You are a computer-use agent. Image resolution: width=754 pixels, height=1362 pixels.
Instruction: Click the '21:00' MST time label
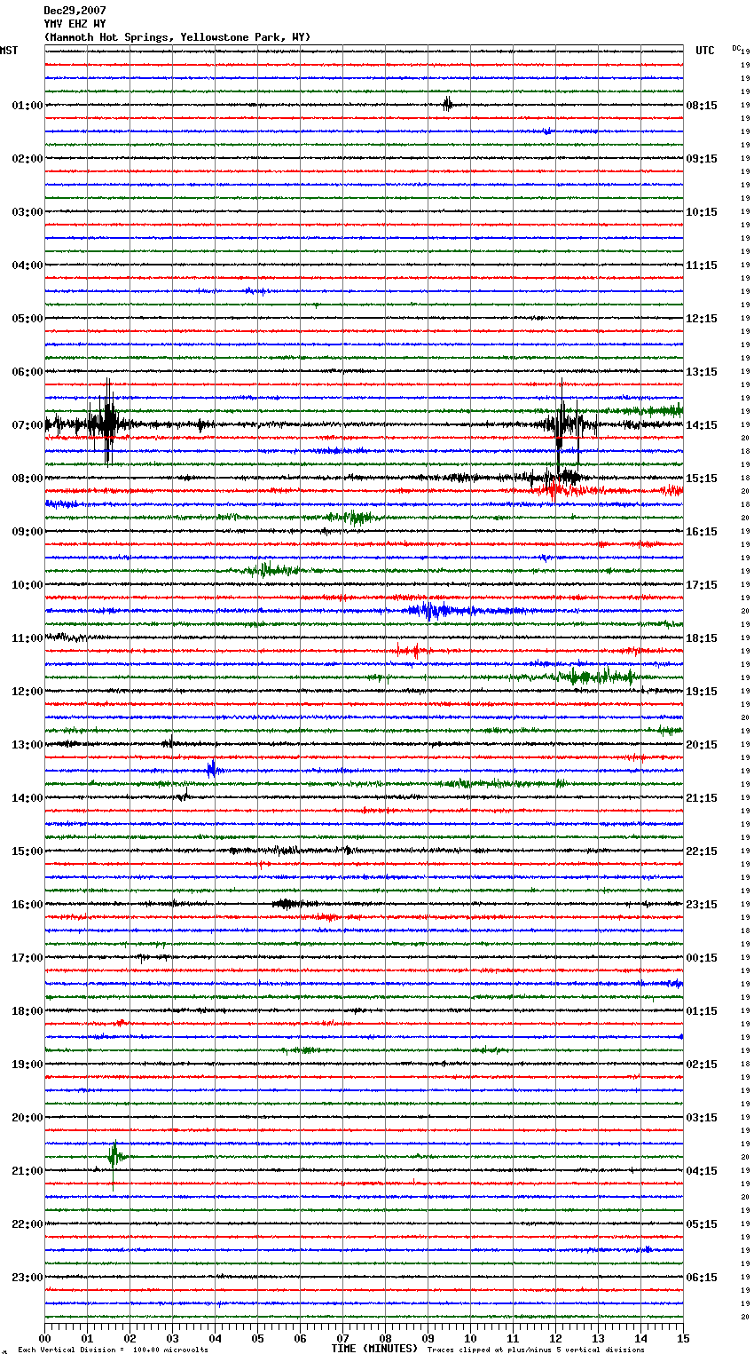pos(27,1171)
